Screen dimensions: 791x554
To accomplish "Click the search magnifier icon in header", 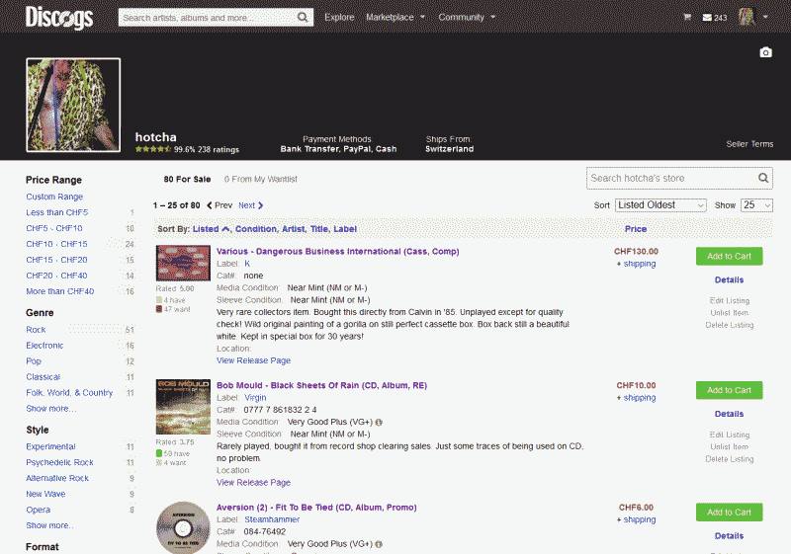I will pyautogui.click(x=303, y=17).
